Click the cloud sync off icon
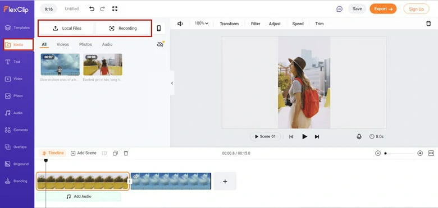The width and height of the screenshot is (438, 208). [x=161, y=44]
